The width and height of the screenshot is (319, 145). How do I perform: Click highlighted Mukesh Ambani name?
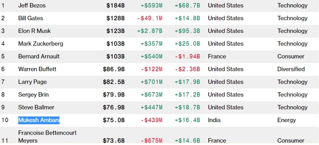[39, 120]
